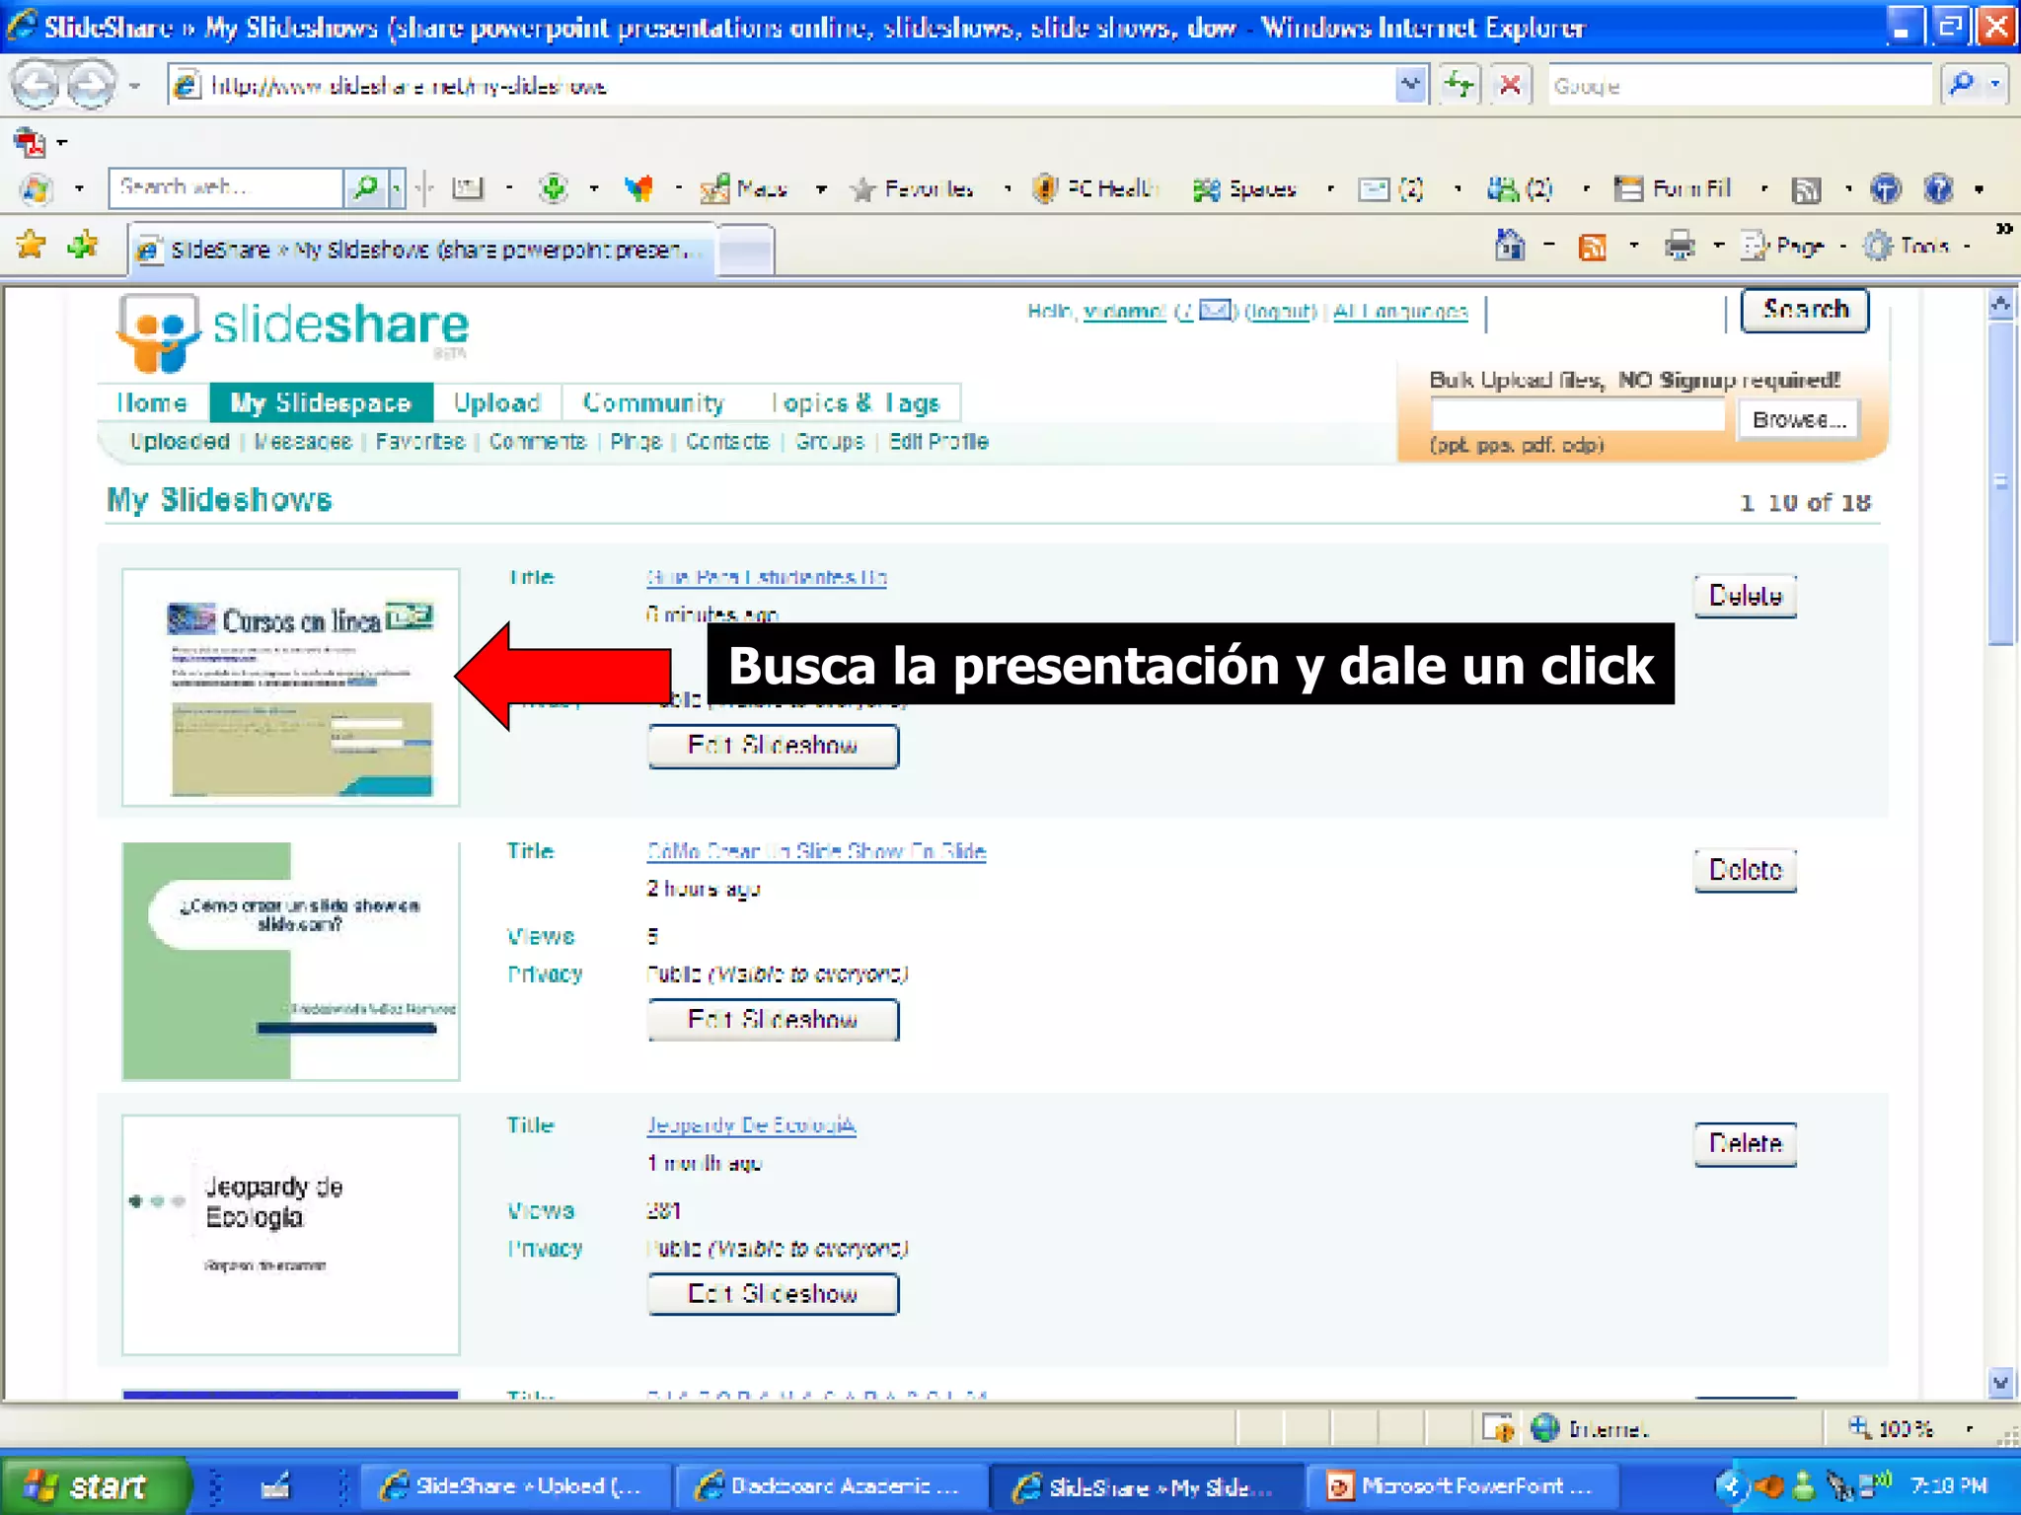Click the RSS Feeds icon
The width and height of the screenshot is (2021, 1515).
point(1593,246)
